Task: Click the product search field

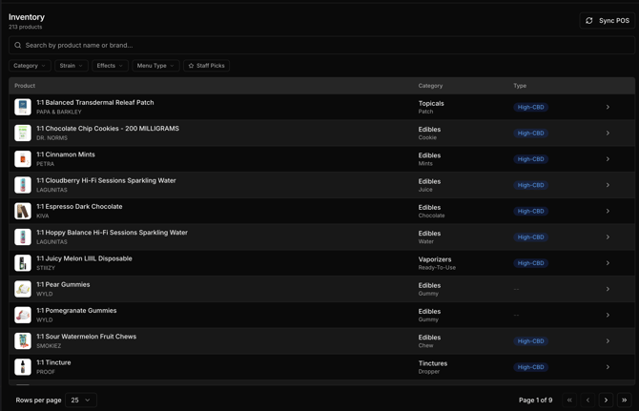Action: (321, 45)
